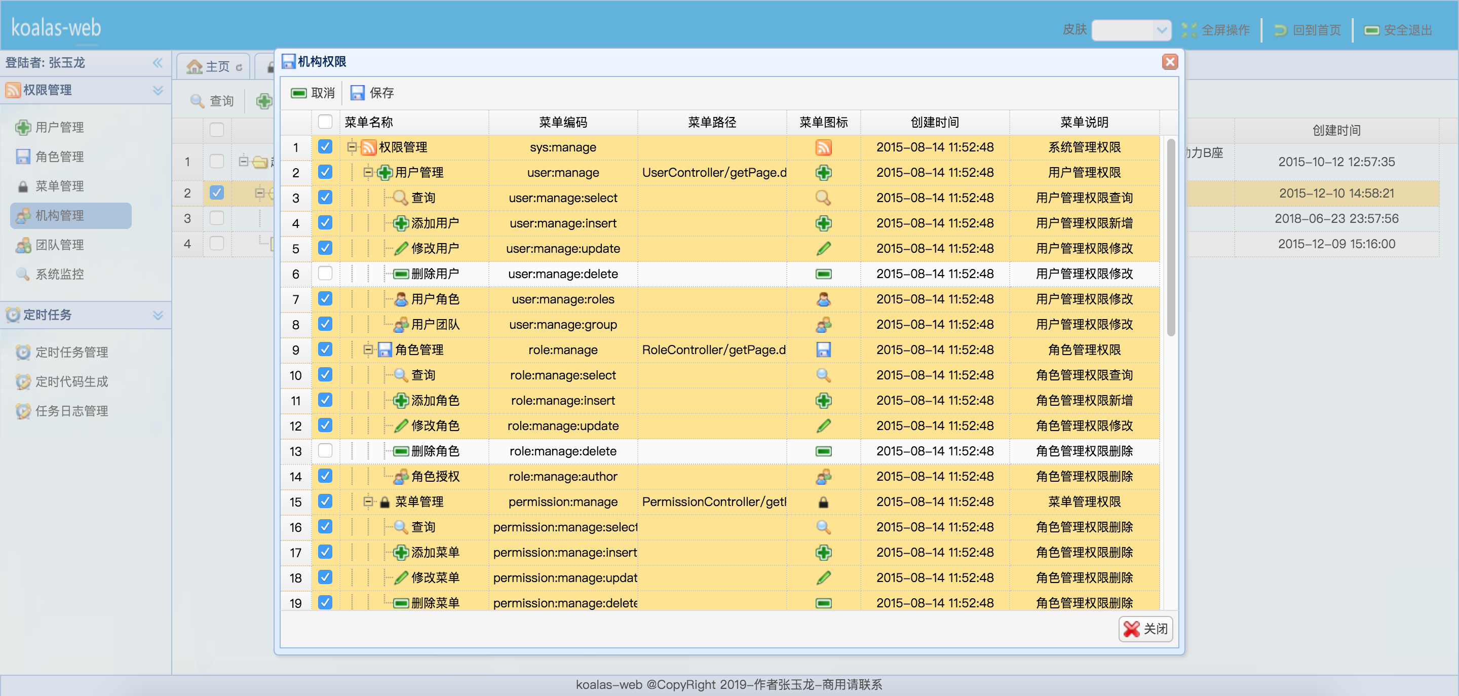Viewport: 1459px width, 696px height.
Task: Click the green plus icon of 用户管理 in sidebar
Action: [23, 128]
